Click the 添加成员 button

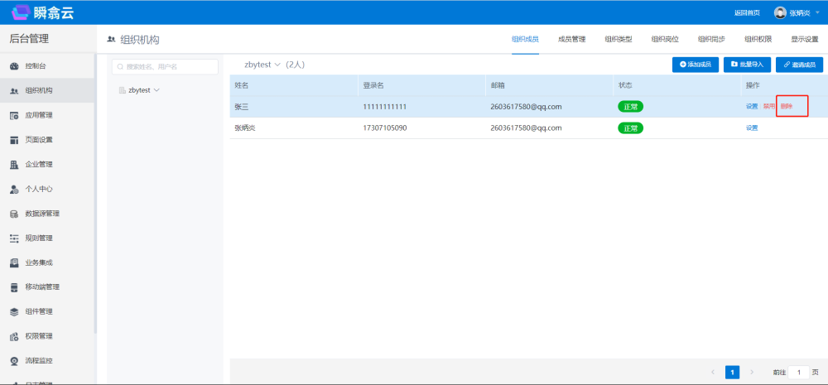(x=695, y=65)
